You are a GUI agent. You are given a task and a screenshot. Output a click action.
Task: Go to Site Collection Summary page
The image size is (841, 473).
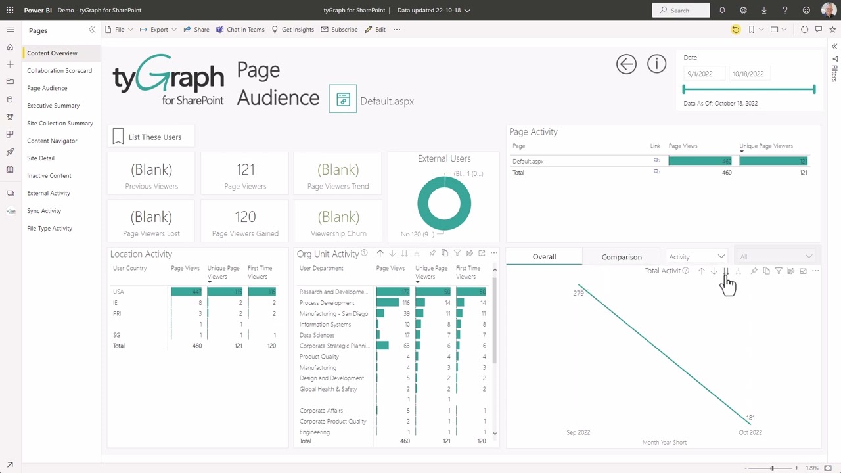click(60, 123)
